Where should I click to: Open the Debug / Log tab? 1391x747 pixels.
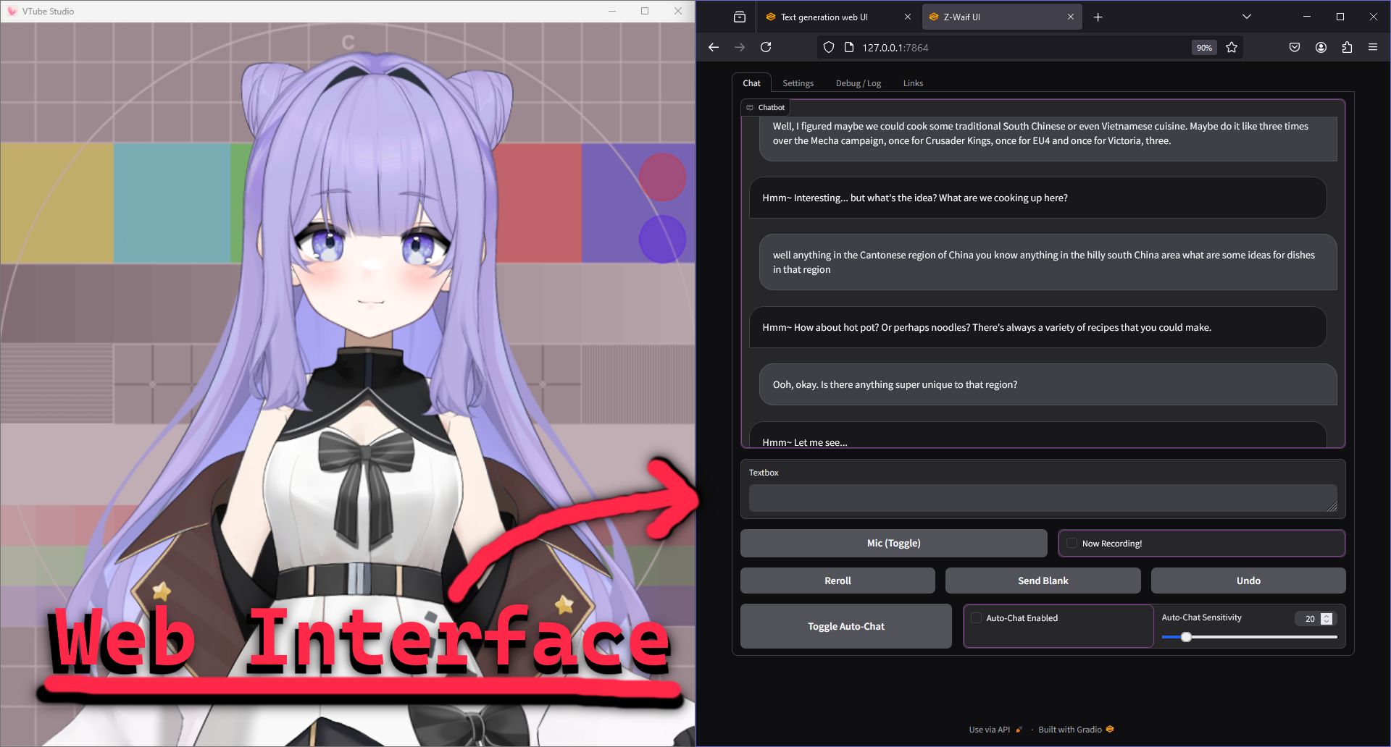[x=859, y=83]
